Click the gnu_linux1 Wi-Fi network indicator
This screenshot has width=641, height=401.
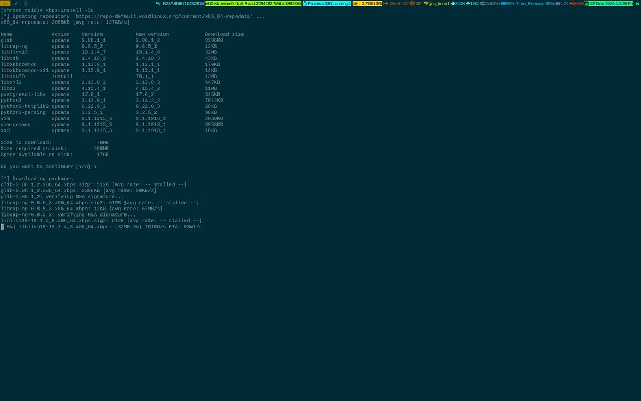tap(436, 3)
